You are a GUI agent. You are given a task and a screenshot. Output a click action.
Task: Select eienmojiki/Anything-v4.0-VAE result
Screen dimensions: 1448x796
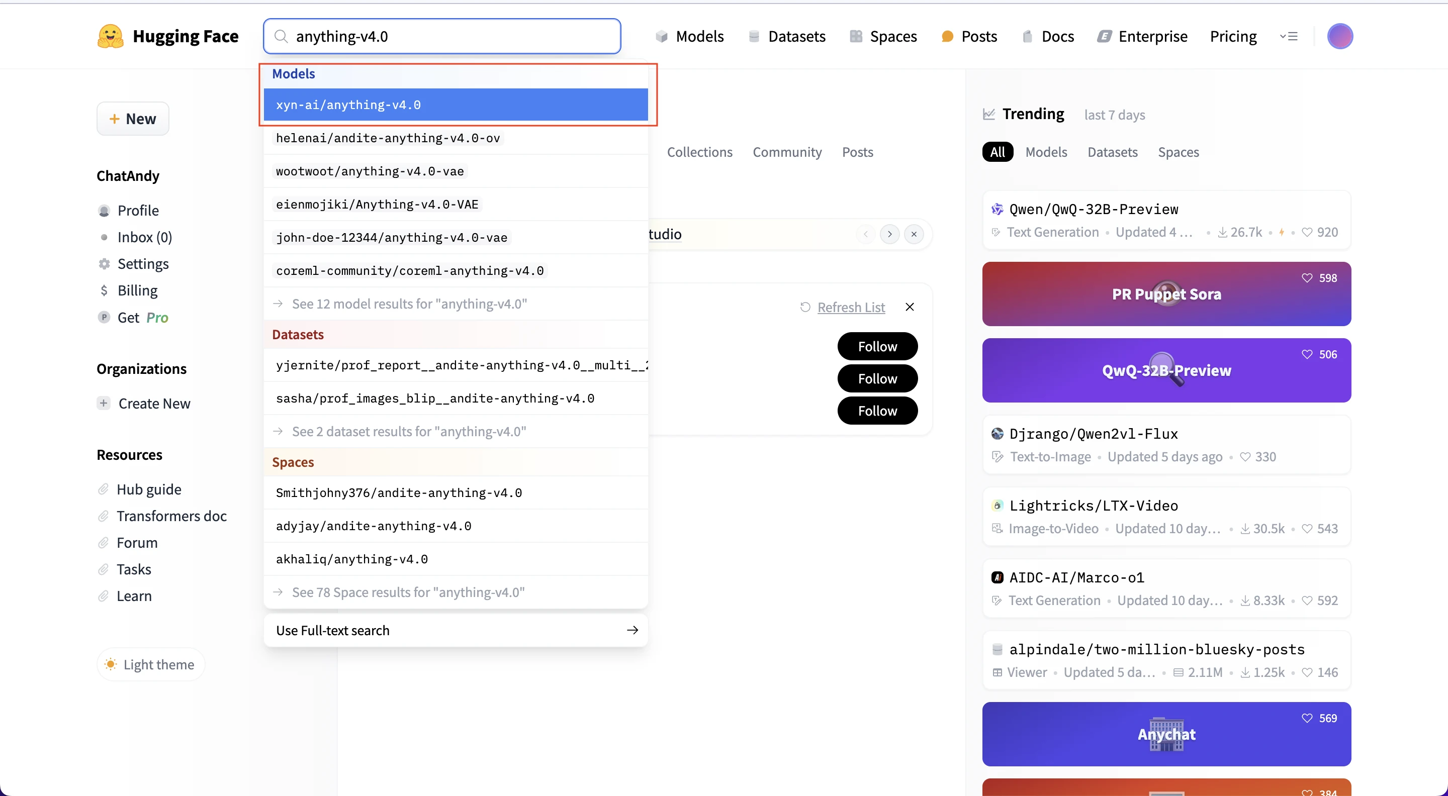[x=456, y=204]
